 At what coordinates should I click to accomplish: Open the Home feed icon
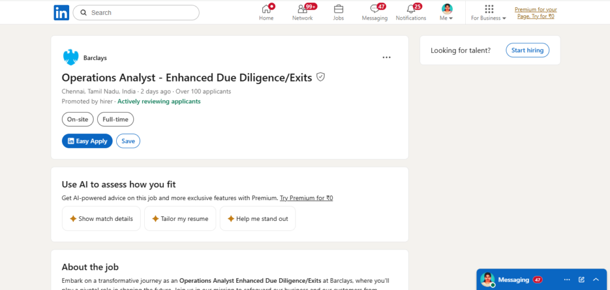266,9
